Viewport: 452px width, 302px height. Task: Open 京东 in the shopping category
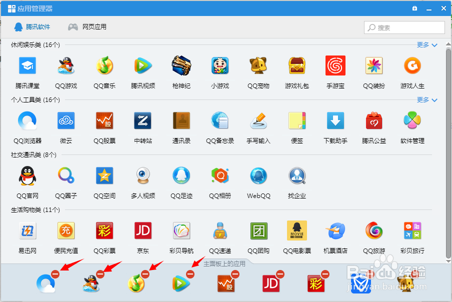point(143,231)
